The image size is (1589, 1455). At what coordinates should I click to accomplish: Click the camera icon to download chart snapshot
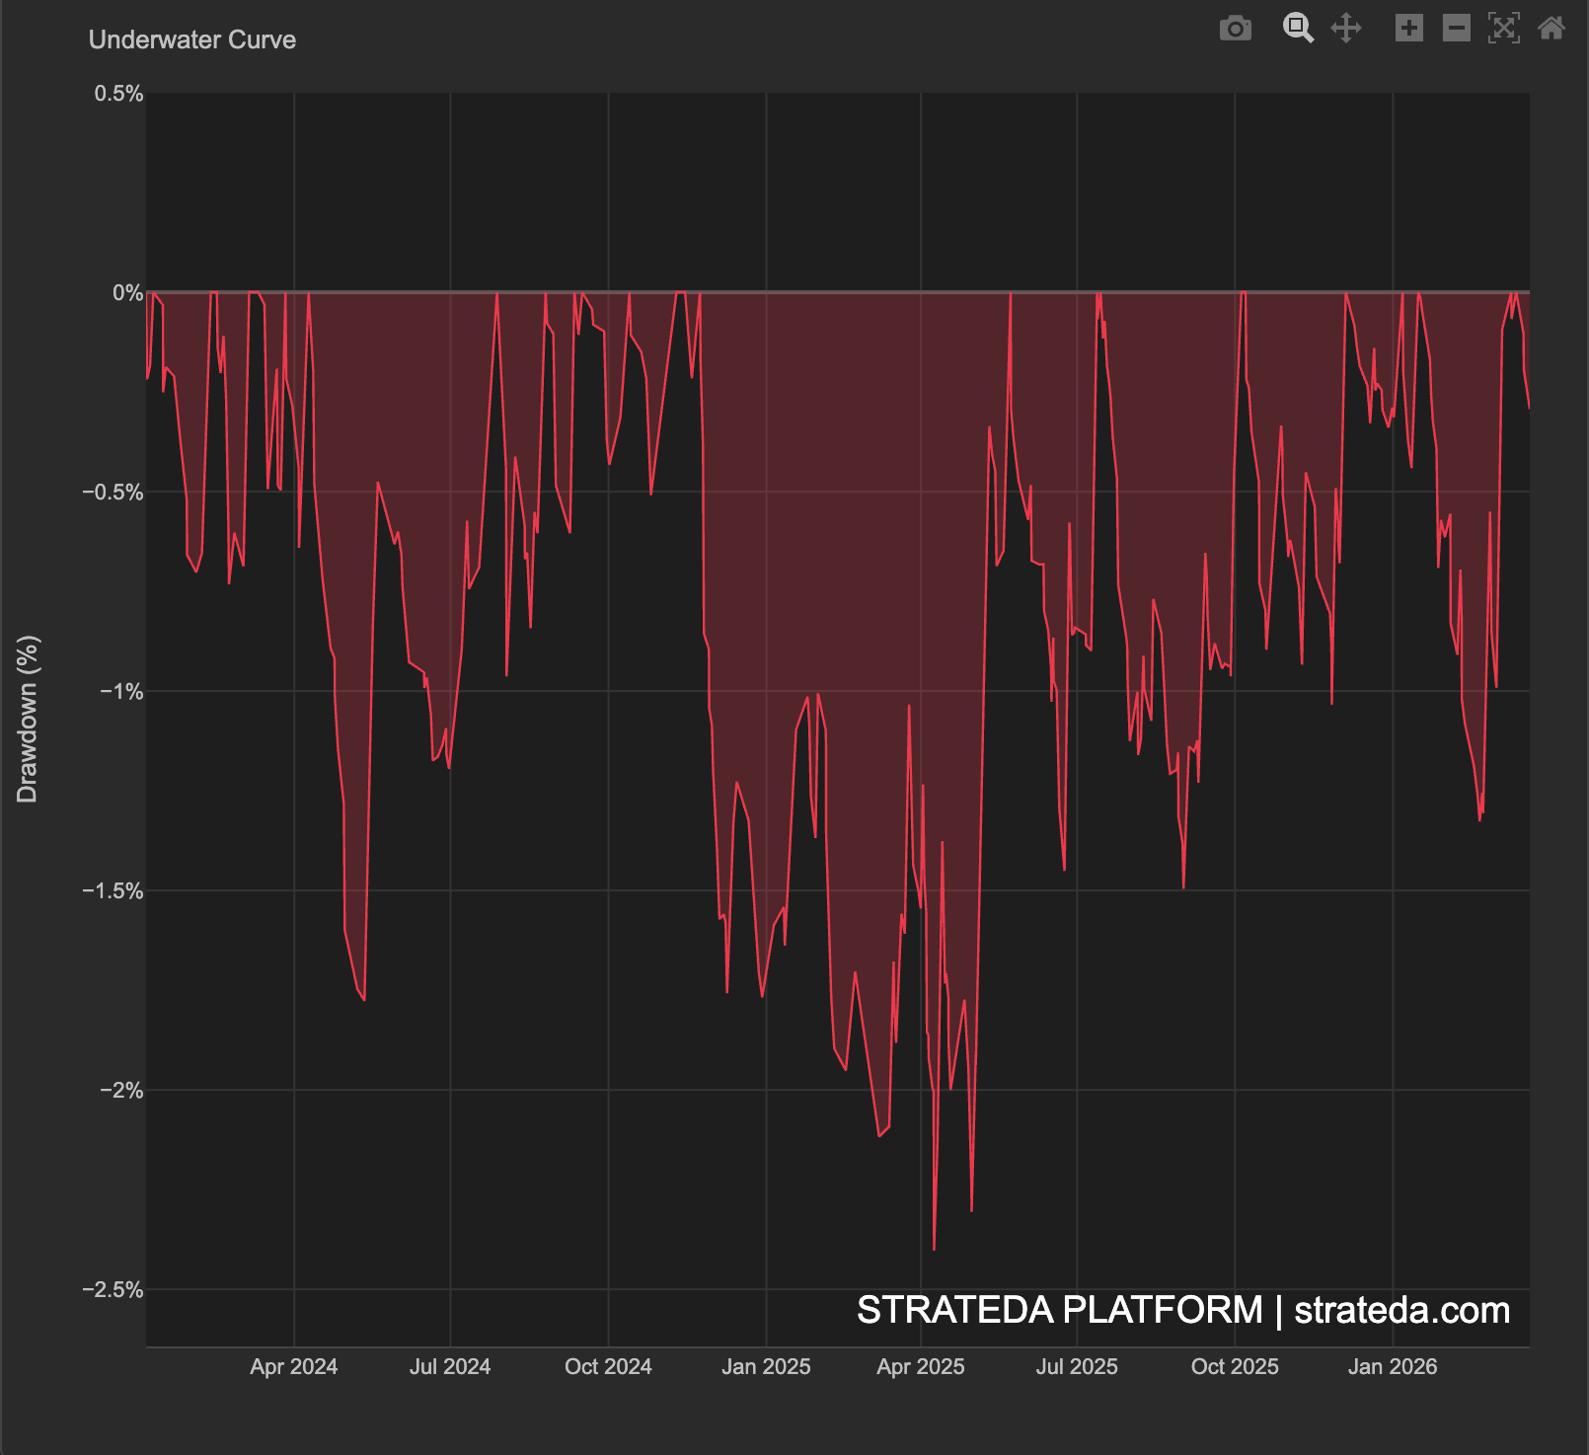(x=1236, y=29)
